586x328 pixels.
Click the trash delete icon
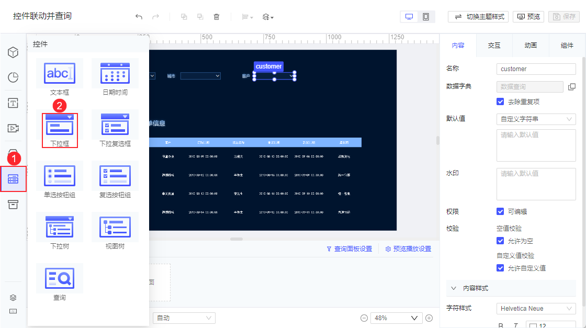(217, 17)
